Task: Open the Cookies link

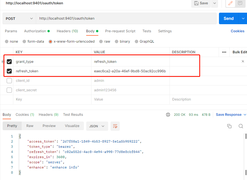Action: (237, 31)
